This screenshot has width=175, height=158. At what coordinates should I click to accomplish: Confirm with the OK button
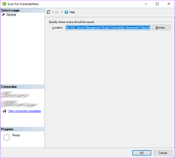(142, 153)
